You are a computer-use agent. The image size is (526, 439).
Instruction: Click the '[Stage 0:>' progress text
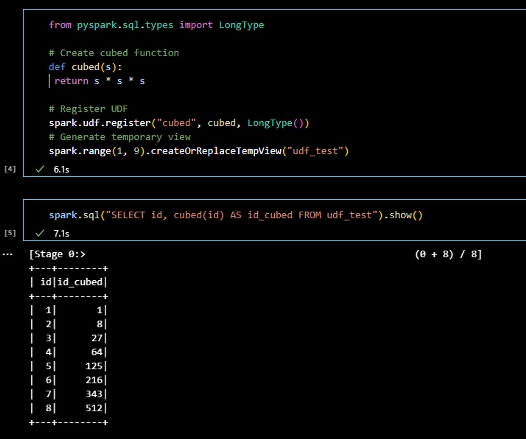point(57,254)
